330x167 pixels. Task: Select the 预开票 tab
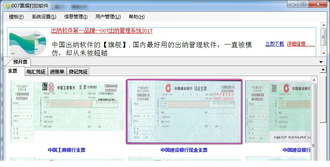(20, 62)
